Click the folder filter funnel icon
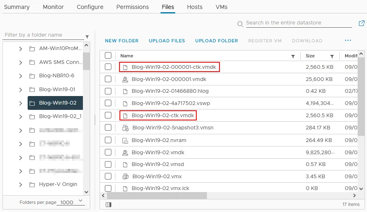The width and height of the screenshot is (367, 212). tap(87, 37)
